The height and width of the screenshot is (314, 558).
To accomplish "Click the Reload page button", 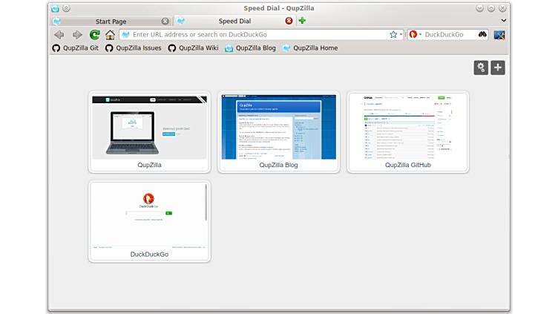I will pos(94,35).
